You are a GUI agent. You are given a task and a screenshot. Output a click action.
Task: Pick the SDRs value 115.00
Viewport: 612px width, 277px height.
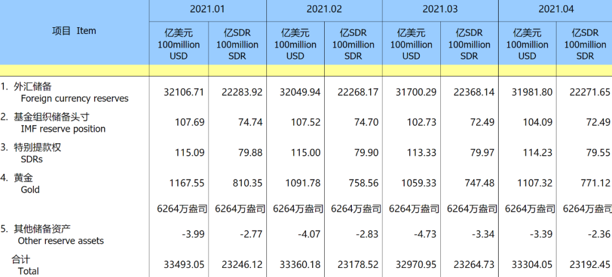pyautogui.click(x=307, y=152)
